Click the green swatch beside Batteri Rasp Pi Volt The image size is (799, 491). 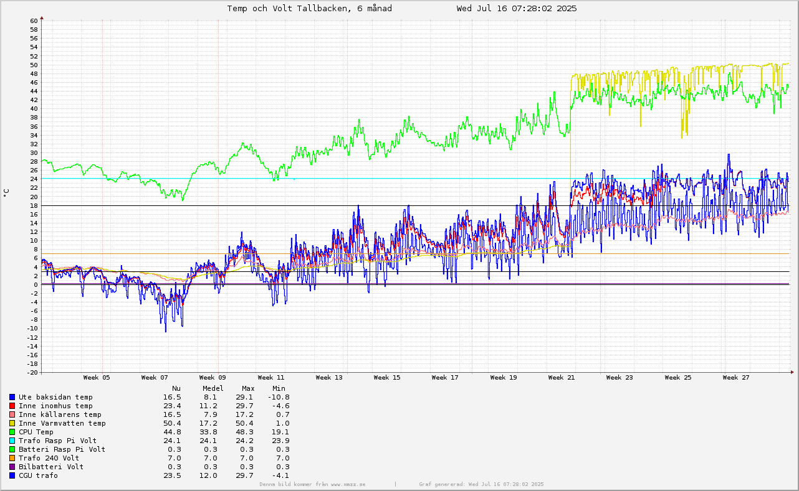click(x=12, y=449)
